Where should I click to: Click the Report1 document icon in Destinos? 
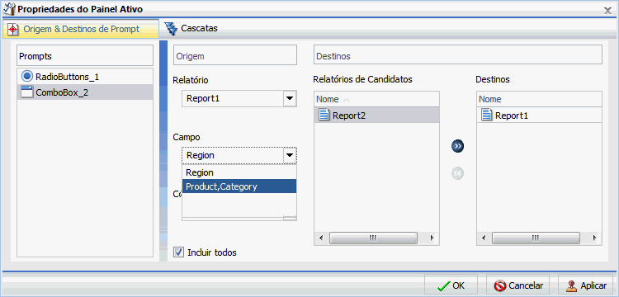[x=487, y=115]
